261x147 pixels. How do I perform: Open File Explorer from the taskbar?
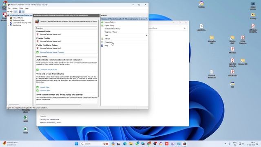(131, 144)
